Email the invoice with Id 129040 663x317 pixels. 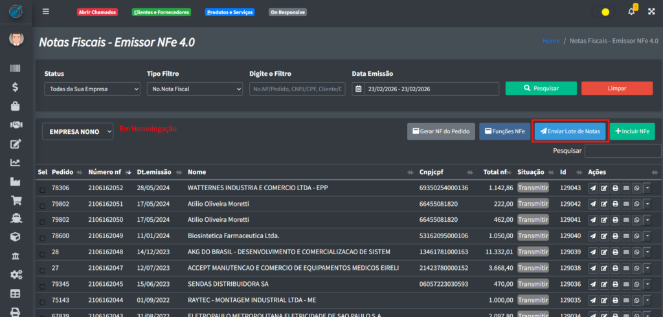626,235
